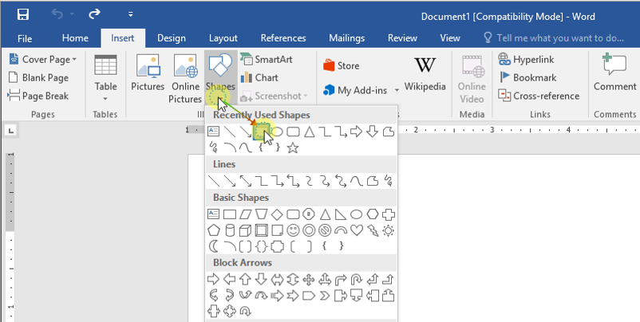Choose the parallelogram in Basic Shapes

tap(245, 214)
